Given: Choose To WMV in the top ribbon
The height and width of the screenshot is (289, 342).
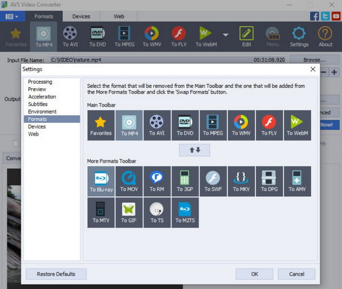Looking at the screenshot, I should [x=152, y=36].
